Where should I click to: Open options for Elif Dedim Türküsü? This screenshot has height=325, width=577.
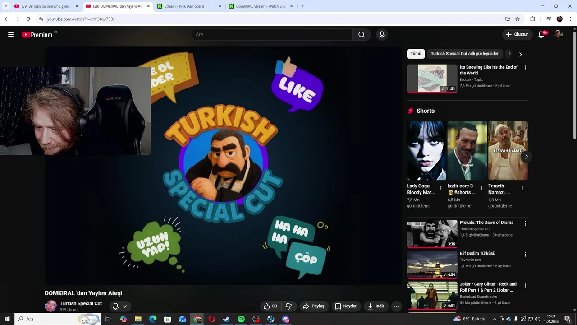525,254
